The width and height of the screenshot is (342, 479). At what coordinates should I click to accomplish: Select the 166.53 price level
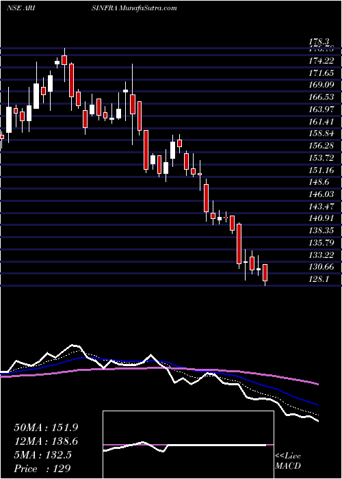coord(321,97)
